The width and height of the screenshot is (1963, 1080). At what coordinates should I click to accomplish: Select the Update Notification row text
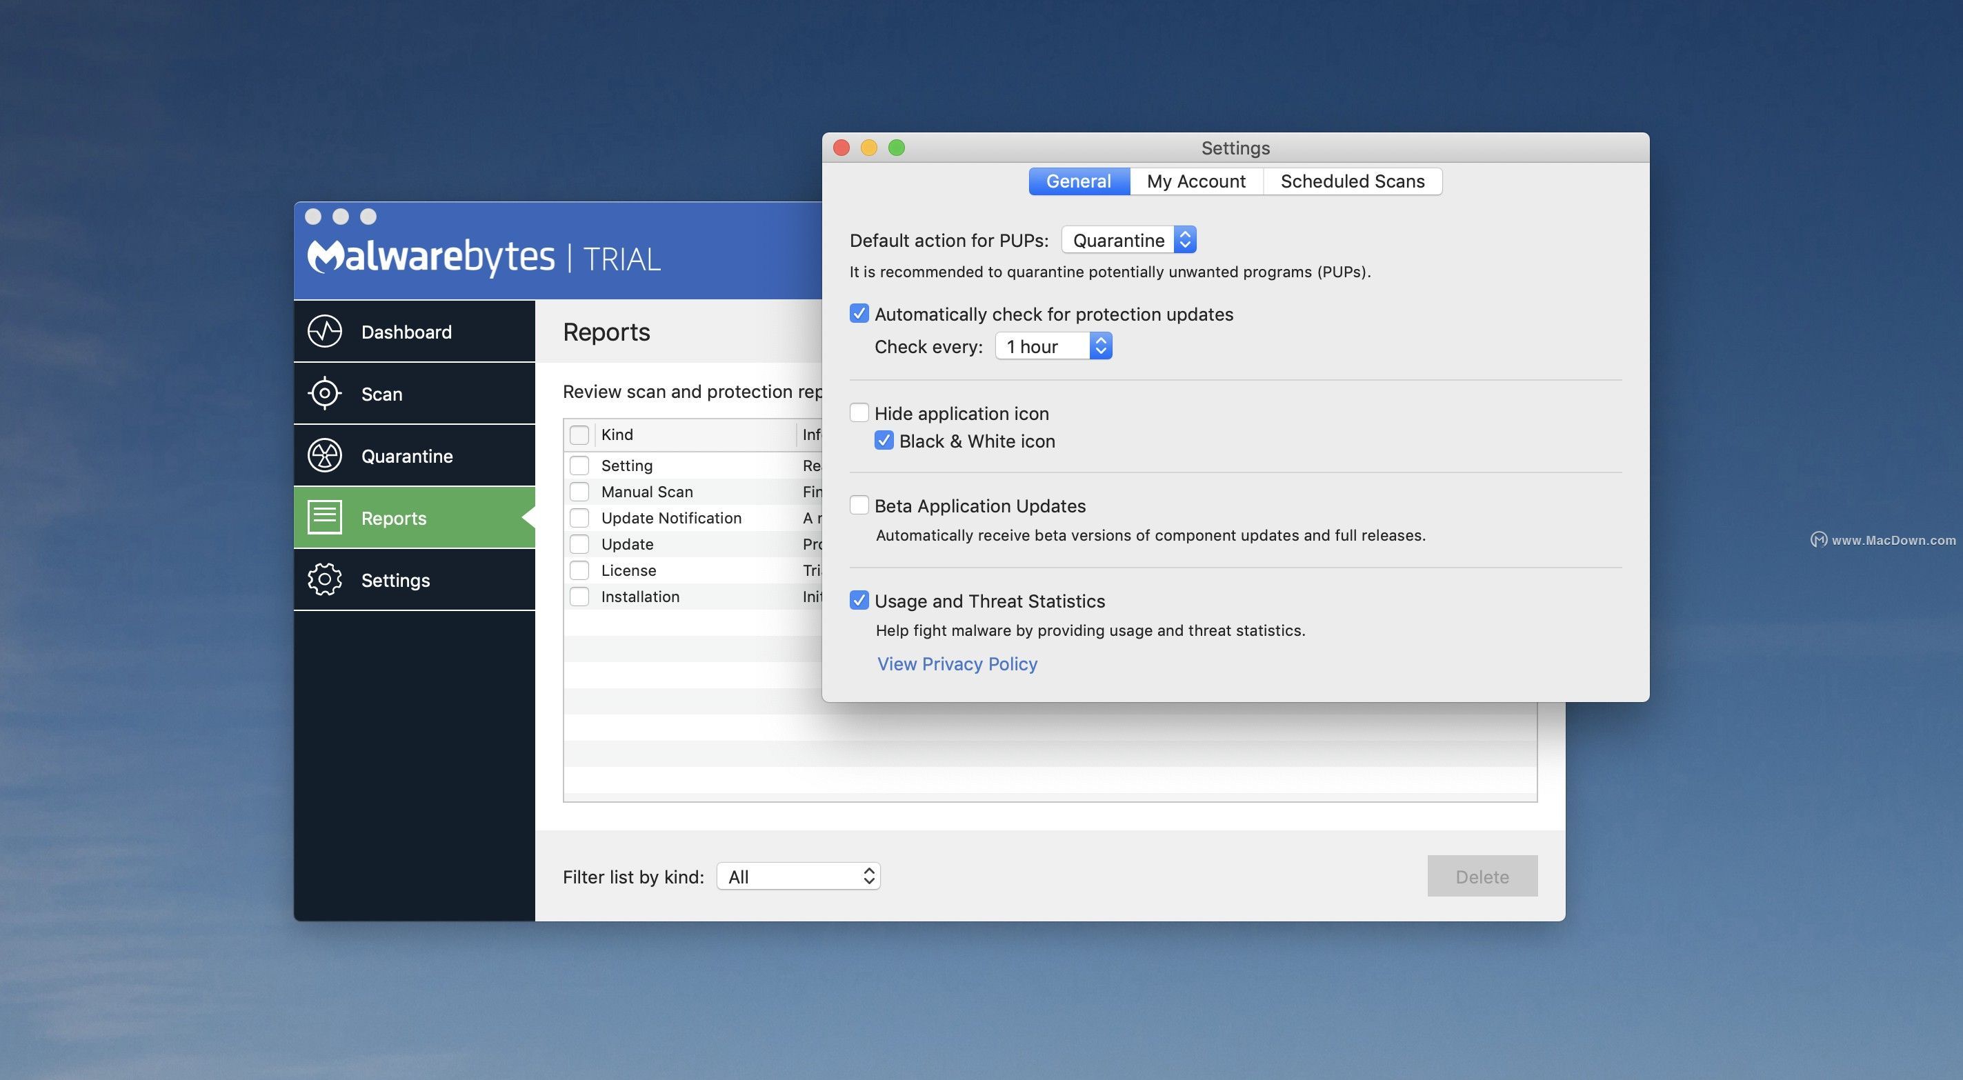671,517
